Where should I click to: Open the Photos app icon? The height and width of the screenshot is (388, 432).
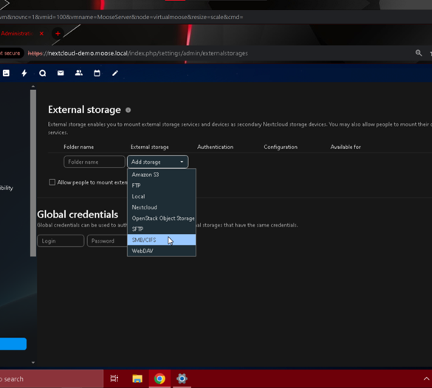6,73
